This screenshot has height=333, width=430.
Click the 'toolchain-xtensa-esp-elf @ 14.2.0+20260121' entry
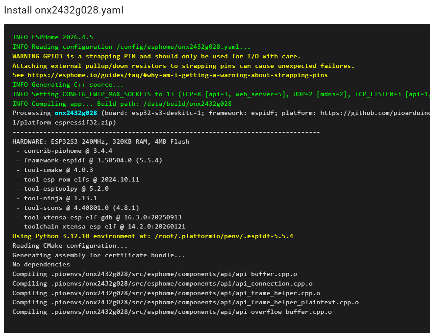coord(105,226)
